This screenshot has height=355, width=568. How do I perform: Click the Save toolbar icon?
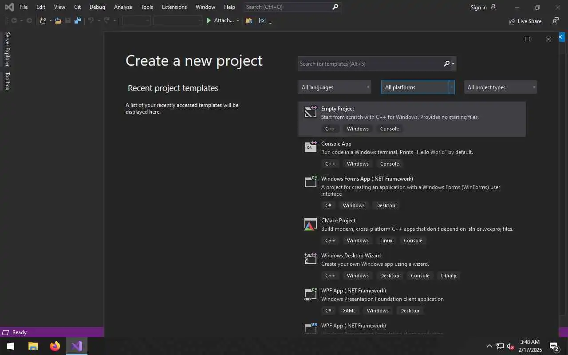click(68, 20)
